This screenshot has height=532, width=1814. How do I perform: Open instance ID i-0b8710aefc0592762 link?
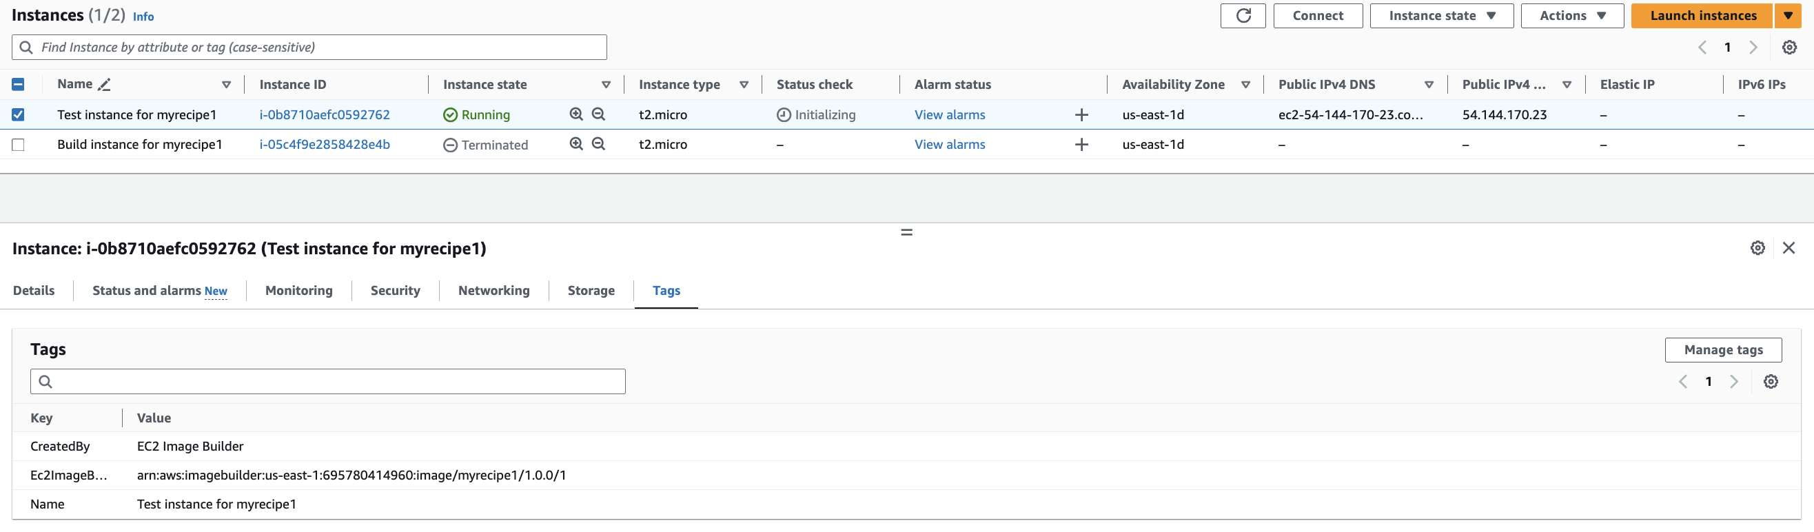coord(325,114)
